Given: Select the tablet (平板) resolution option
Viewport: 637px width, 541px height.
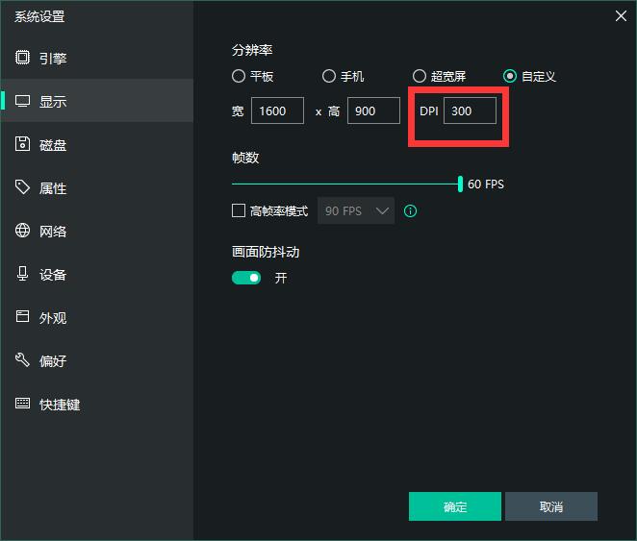Looking at the screenshot, I should (239, 76).
